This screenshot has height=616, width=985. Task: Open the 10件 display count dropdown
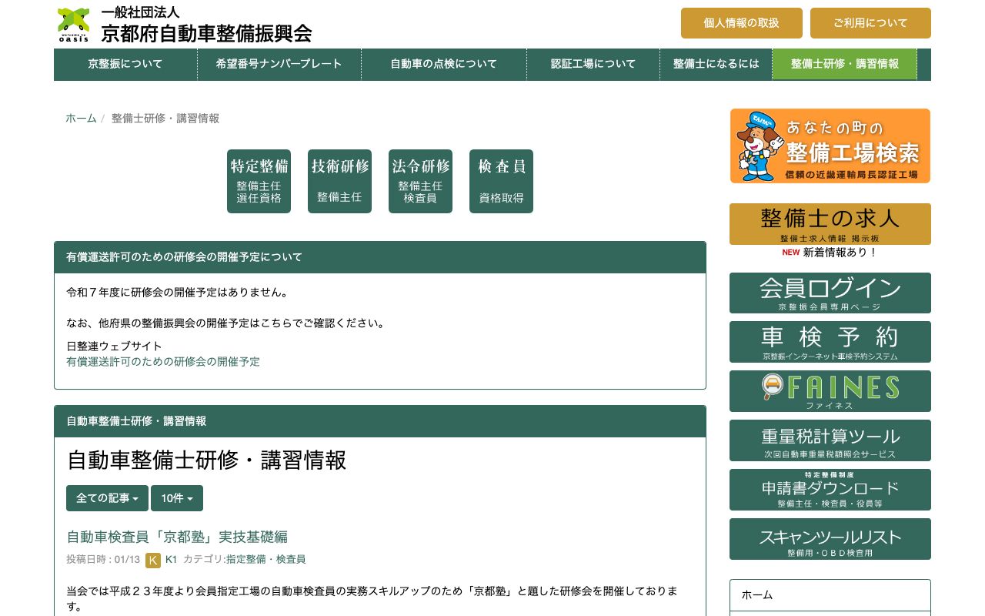[x=176, y=498]
